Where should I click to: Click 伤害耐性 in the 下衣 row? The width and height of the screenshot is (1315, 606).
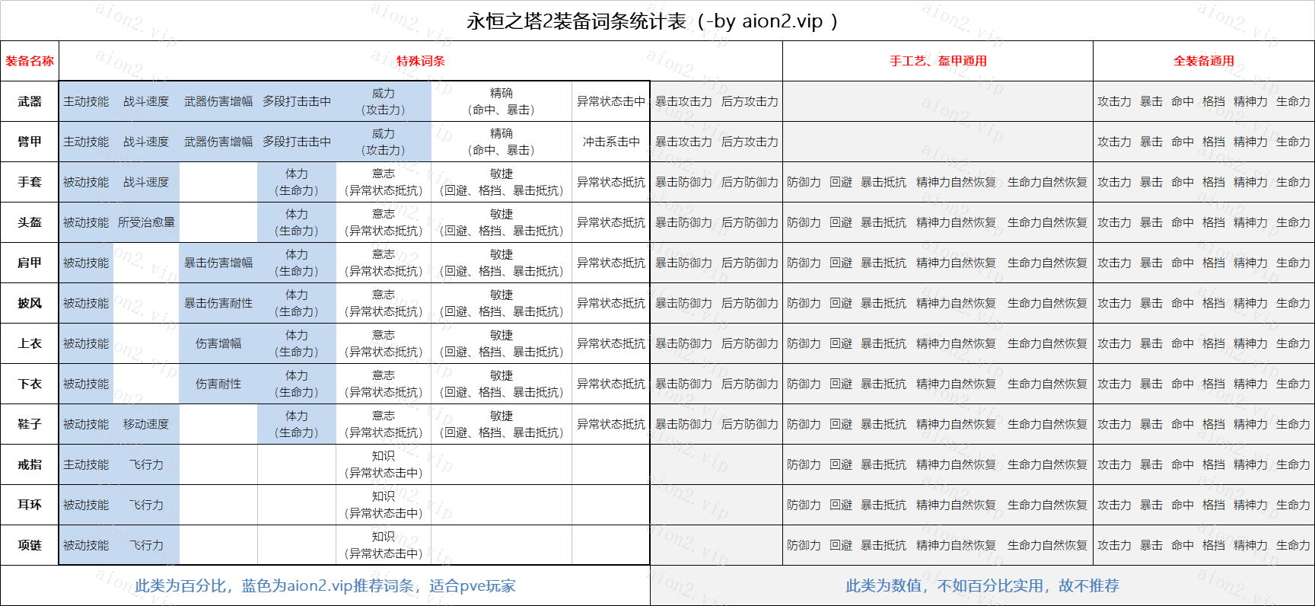218,384
